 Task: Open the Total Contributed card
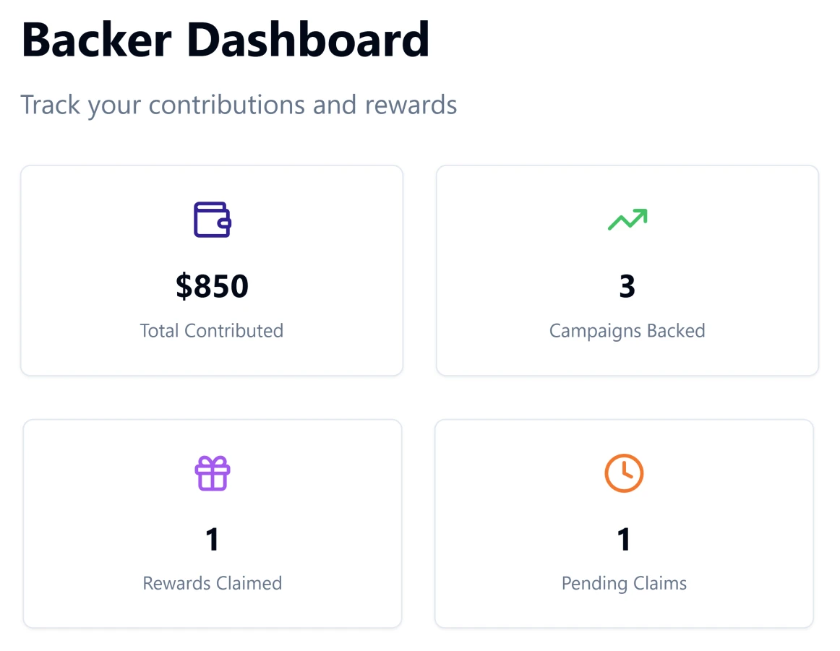(x=212, y=270)
